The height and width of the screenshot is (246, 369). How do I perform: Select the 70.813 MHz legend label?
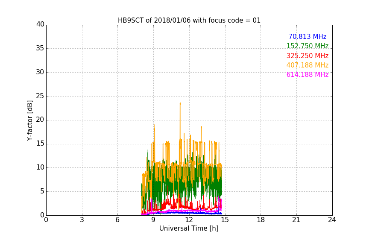[x=307, y=37]
